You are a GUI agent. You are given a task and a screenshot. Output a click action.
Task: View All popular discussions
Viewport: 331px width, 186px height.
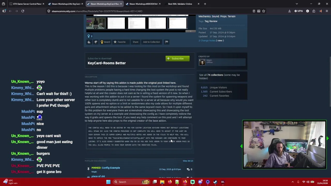pos(188,161)
